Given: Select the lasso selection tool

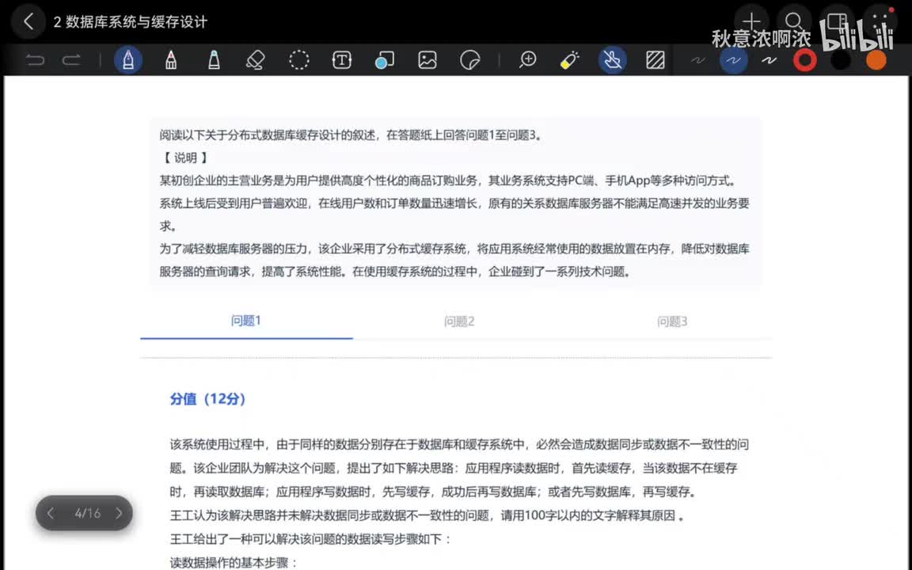Looking at the screenshot, I should coord(299,60).
